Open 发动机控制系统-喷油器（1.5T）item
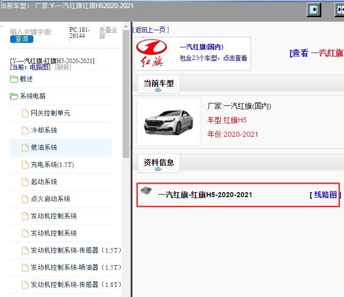This screenshot has width=344, height=297. pos(76,267)
